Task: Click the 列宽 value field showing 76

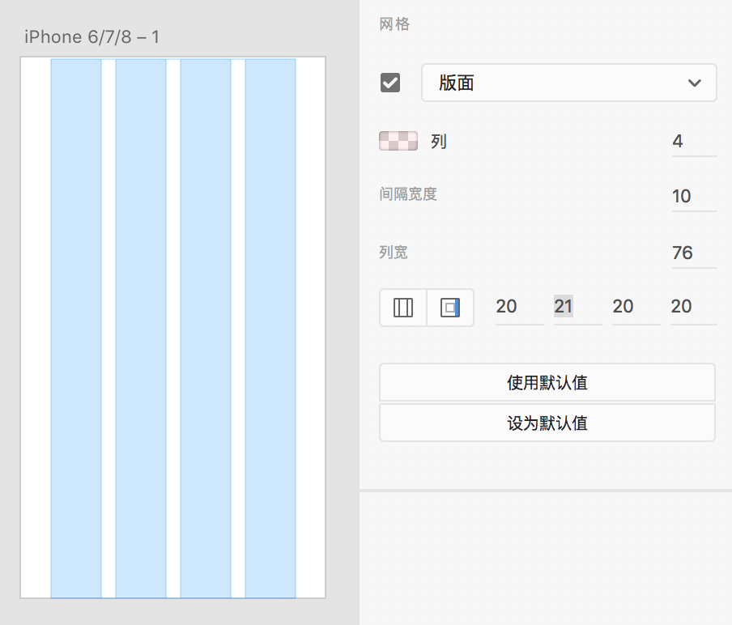Action: point(693,253)
